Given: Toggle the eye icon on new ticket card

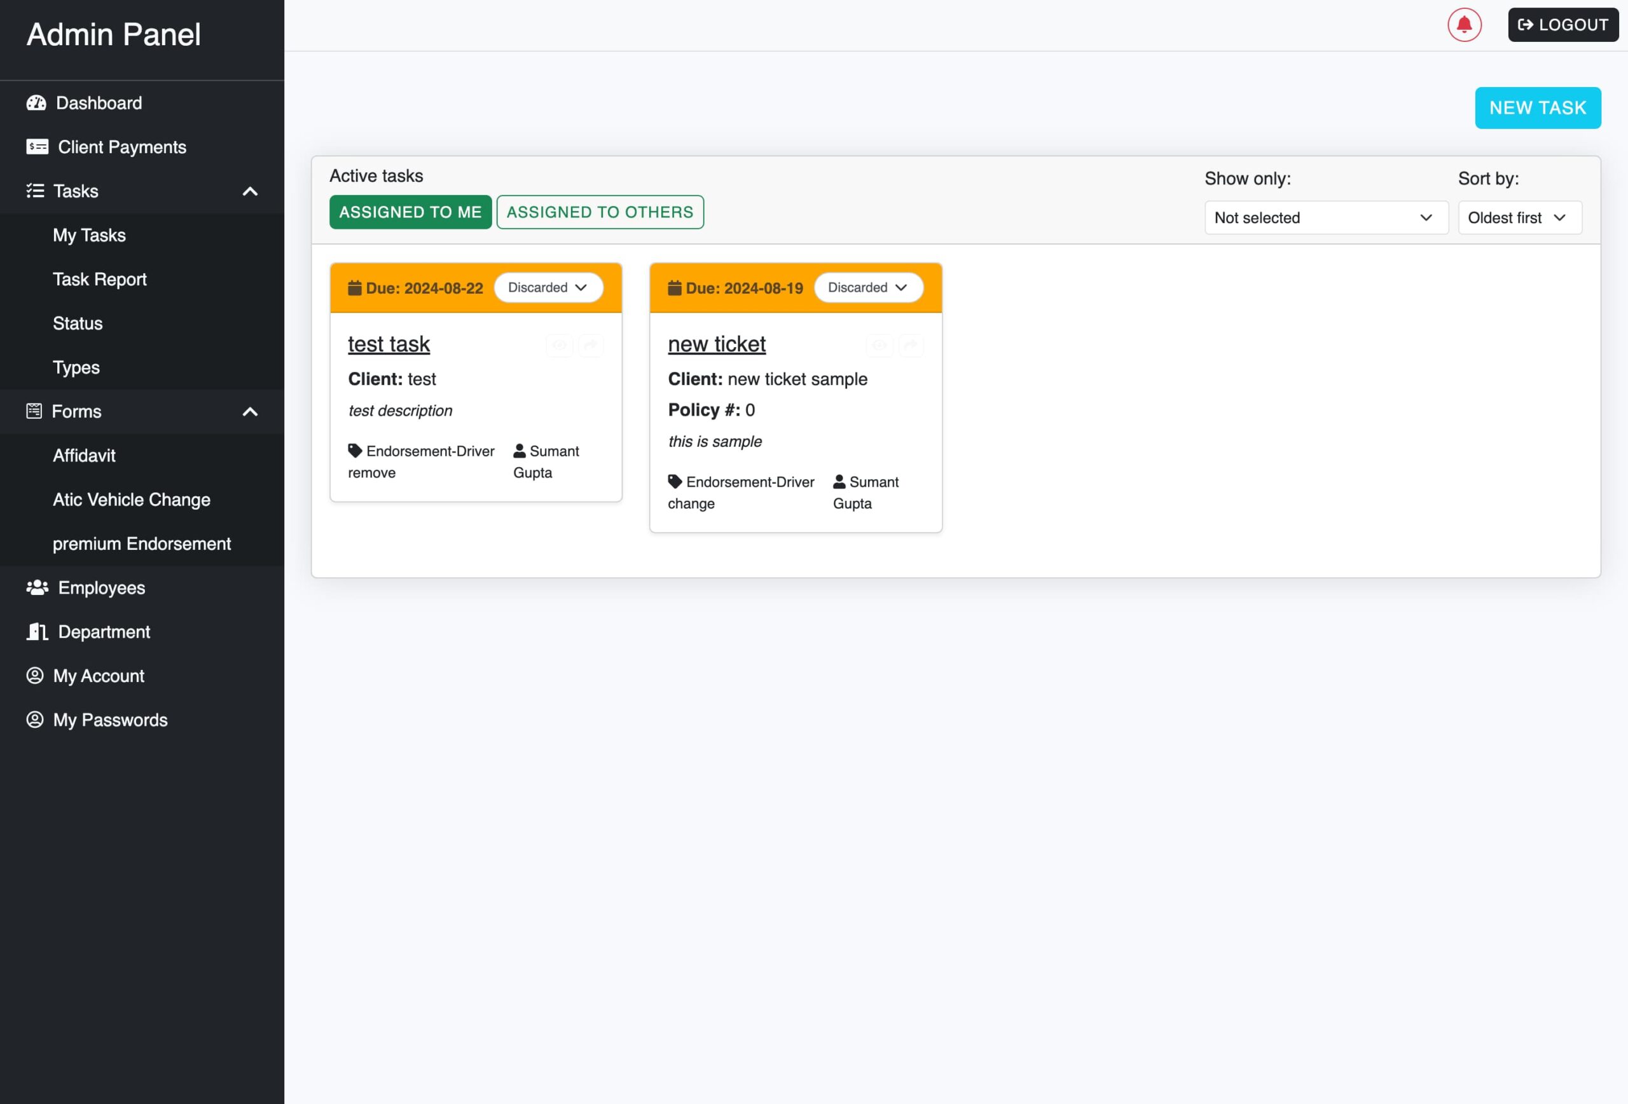Looking at the screenshot, I should [880, 344].
